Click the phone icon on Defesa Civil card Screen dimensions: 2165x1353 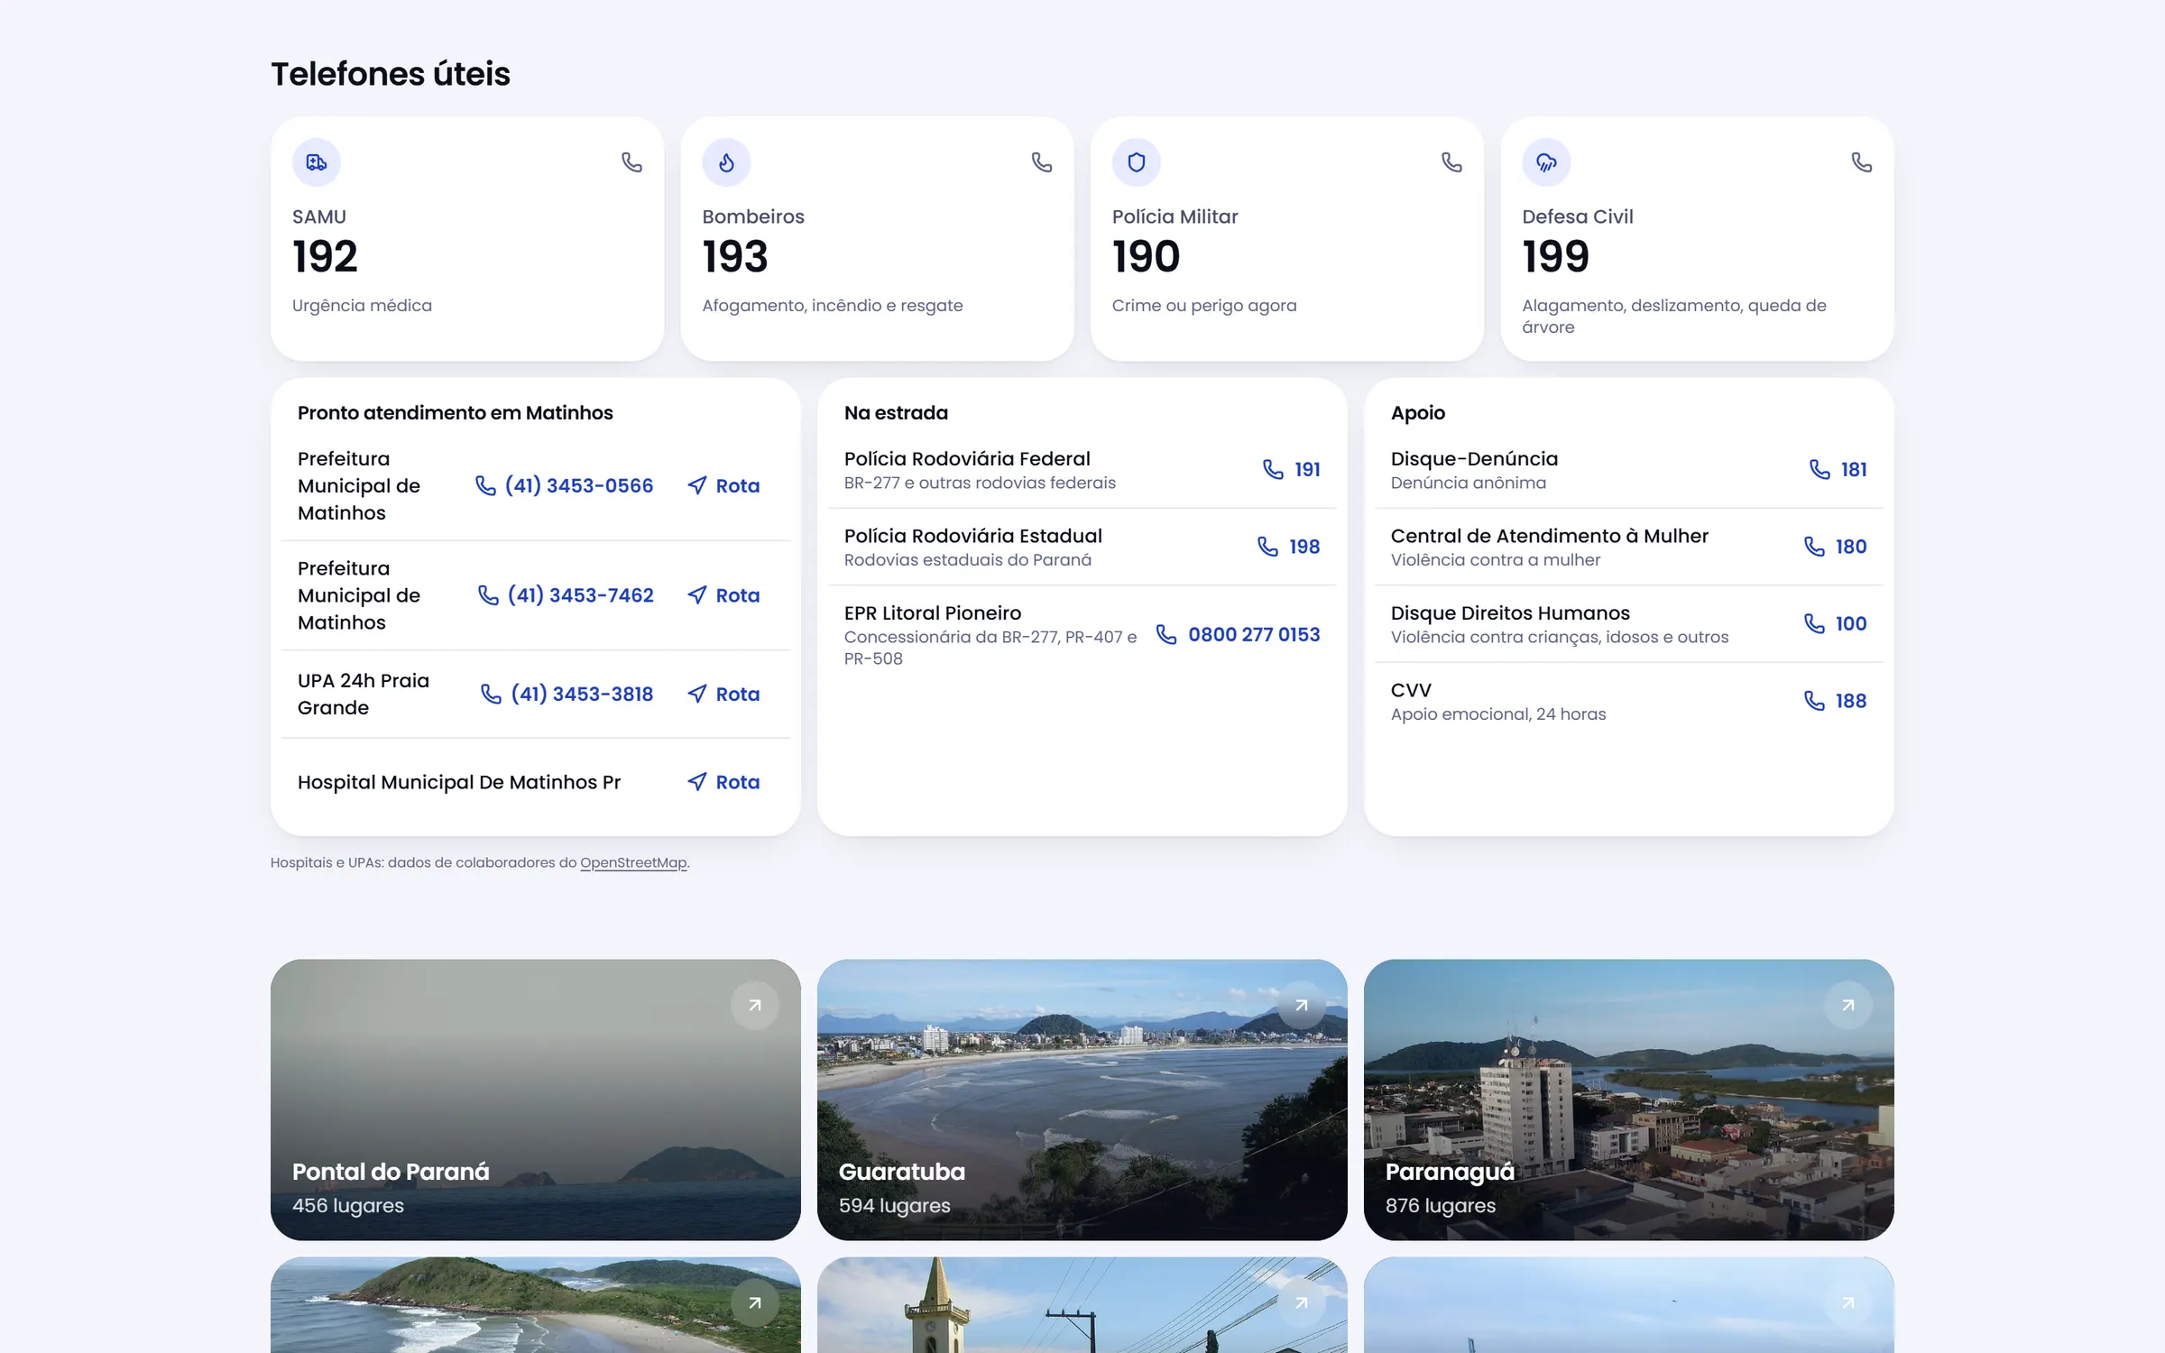[x=1862, y=162]
